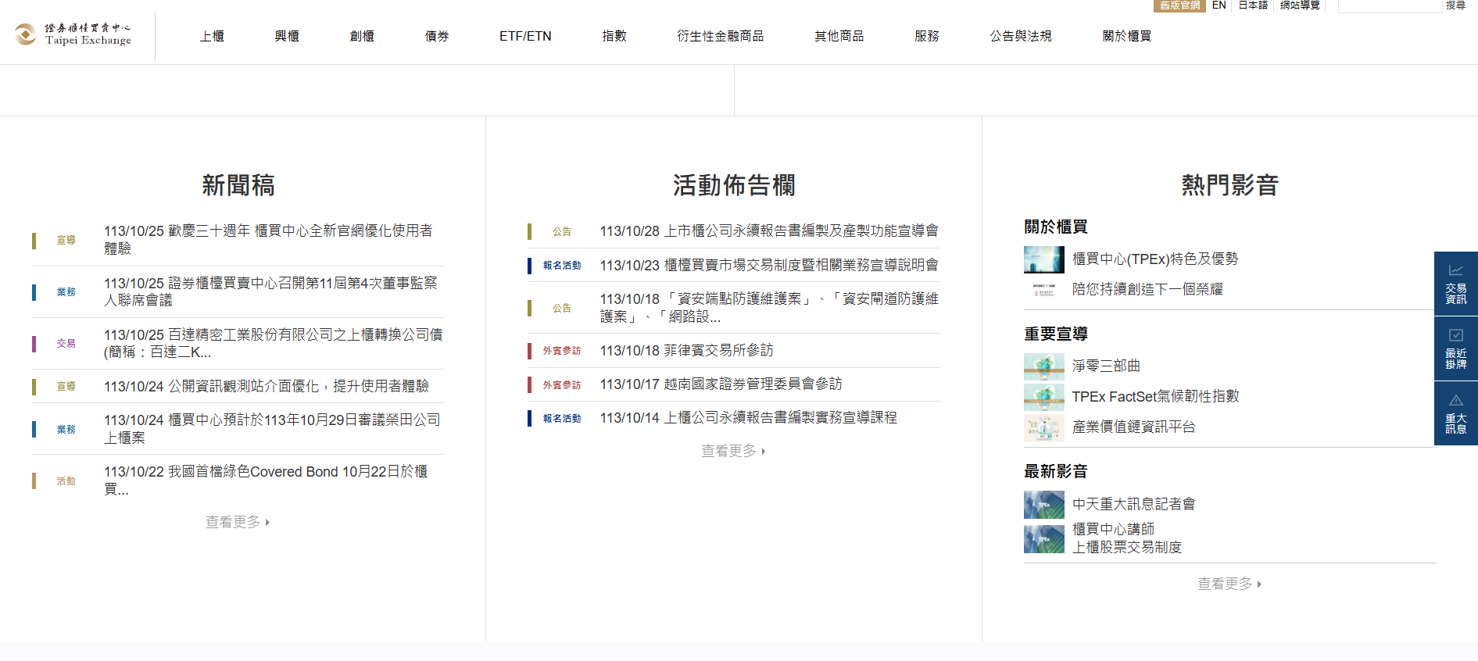
Task: Click 查看更多 under 新聞稿
Action: pos(238,522)
